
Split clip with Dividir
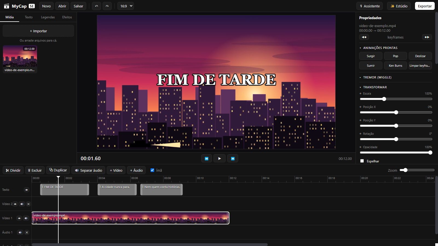click(x=13, y=170)
